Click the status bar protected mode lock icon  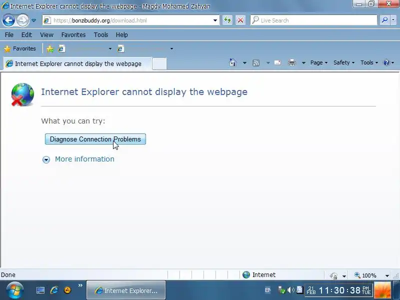click(333, 275)
